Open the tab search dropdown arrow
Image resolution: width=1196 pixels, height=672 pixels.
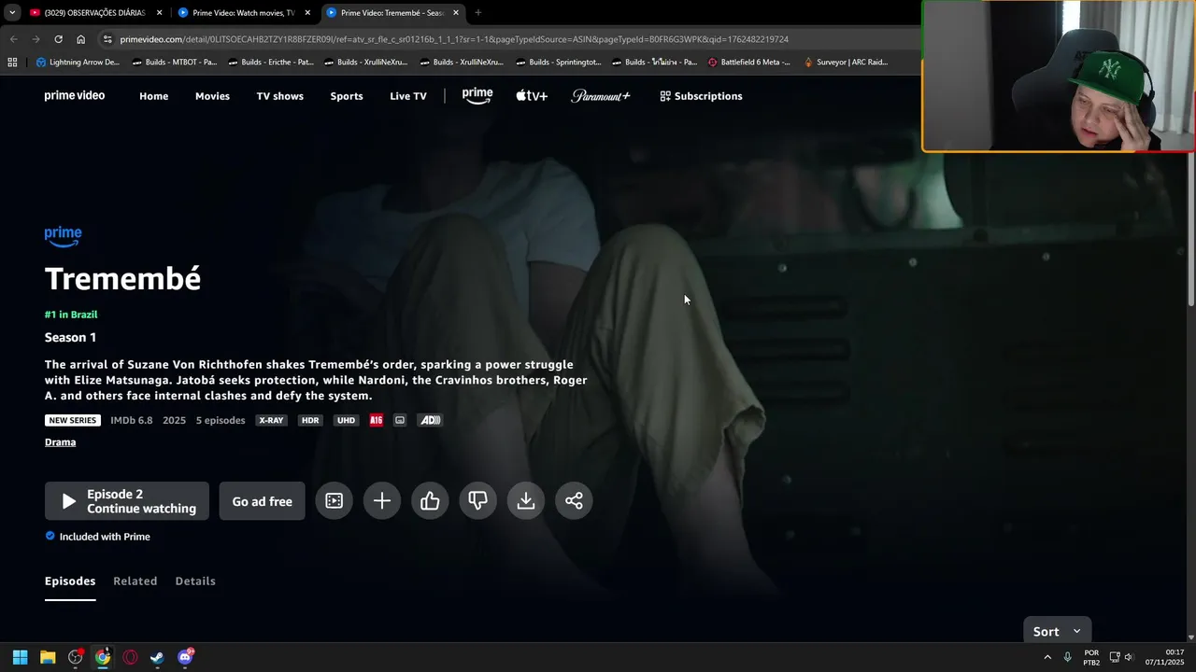click(11, 13)
